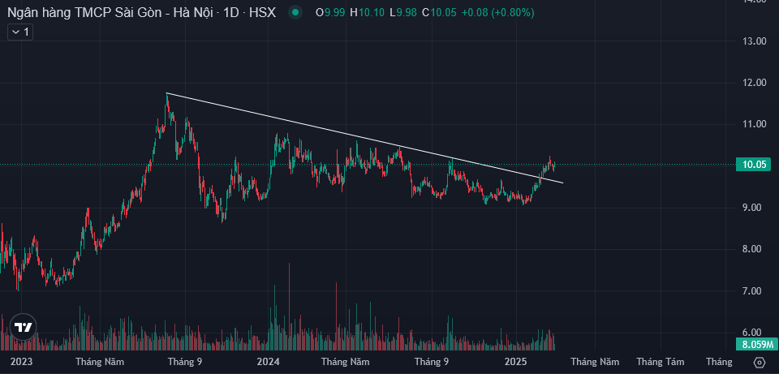Image resolution: width=779 pixels, height=374 pixels.
Task: Click the 2024 time axis label
Action: pos(268,362)
